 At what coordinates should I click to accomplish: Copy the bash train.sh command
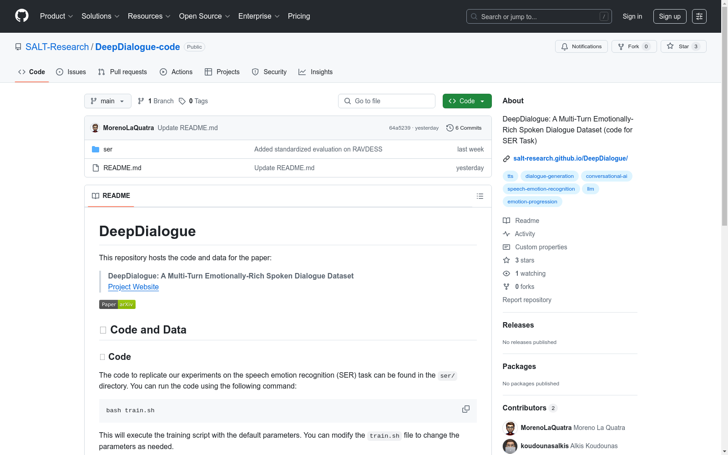(466, 409)
